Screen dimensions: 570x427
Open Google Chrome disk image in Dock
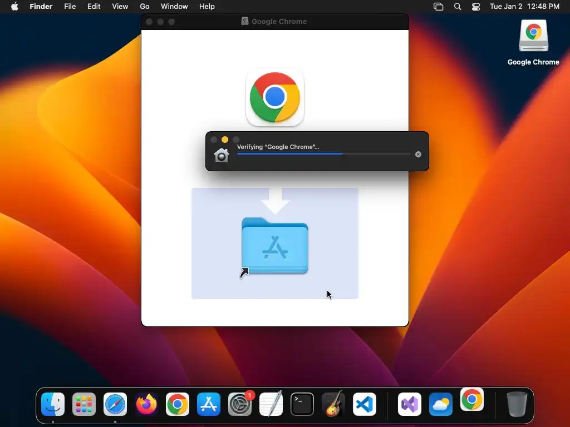pos(472,399)
